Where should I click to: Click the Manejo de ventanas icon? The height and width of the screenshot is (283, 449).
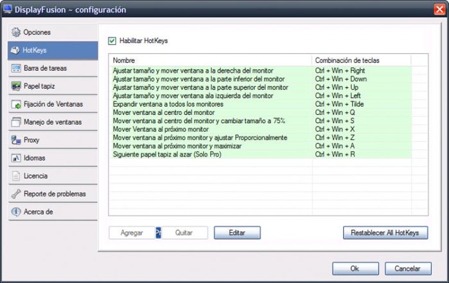(16, 122)
